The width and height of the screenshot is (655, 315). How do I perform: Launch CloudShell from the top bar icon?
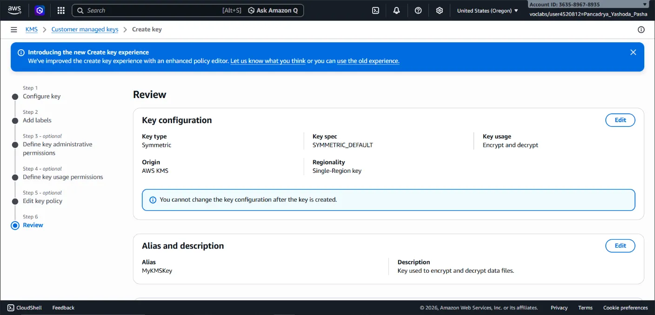[375, 10]
